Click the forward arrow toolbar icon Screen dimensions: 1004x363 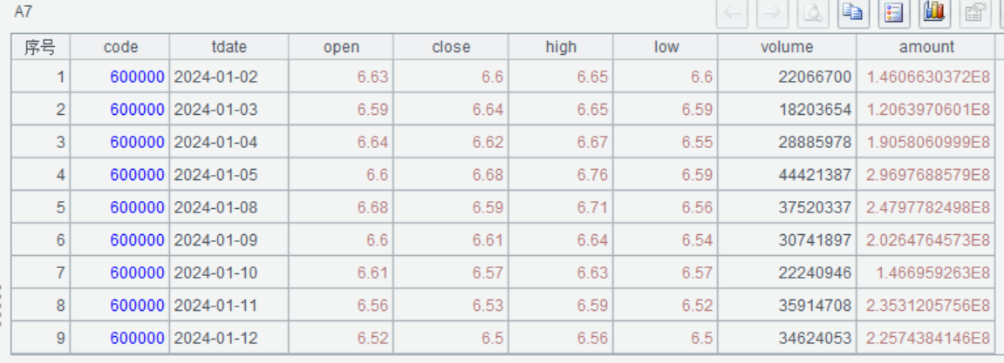(x=773, y=13)
